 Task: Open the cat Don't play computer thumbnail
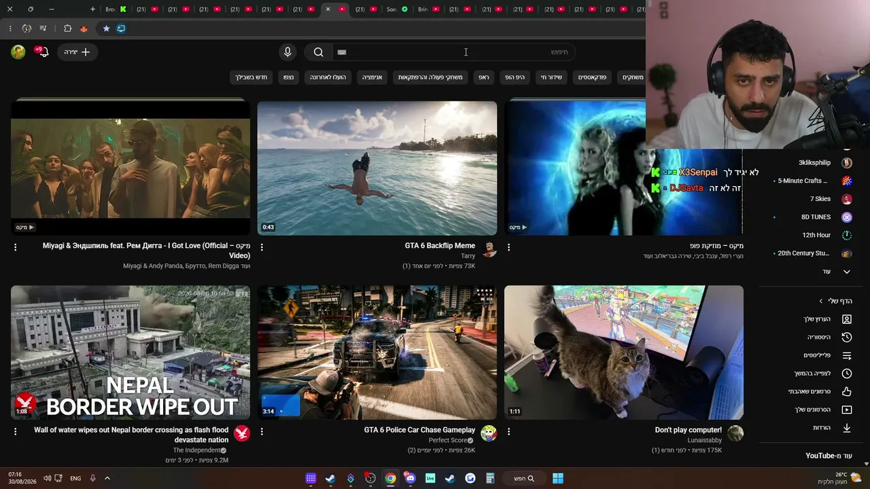point(624,352)
